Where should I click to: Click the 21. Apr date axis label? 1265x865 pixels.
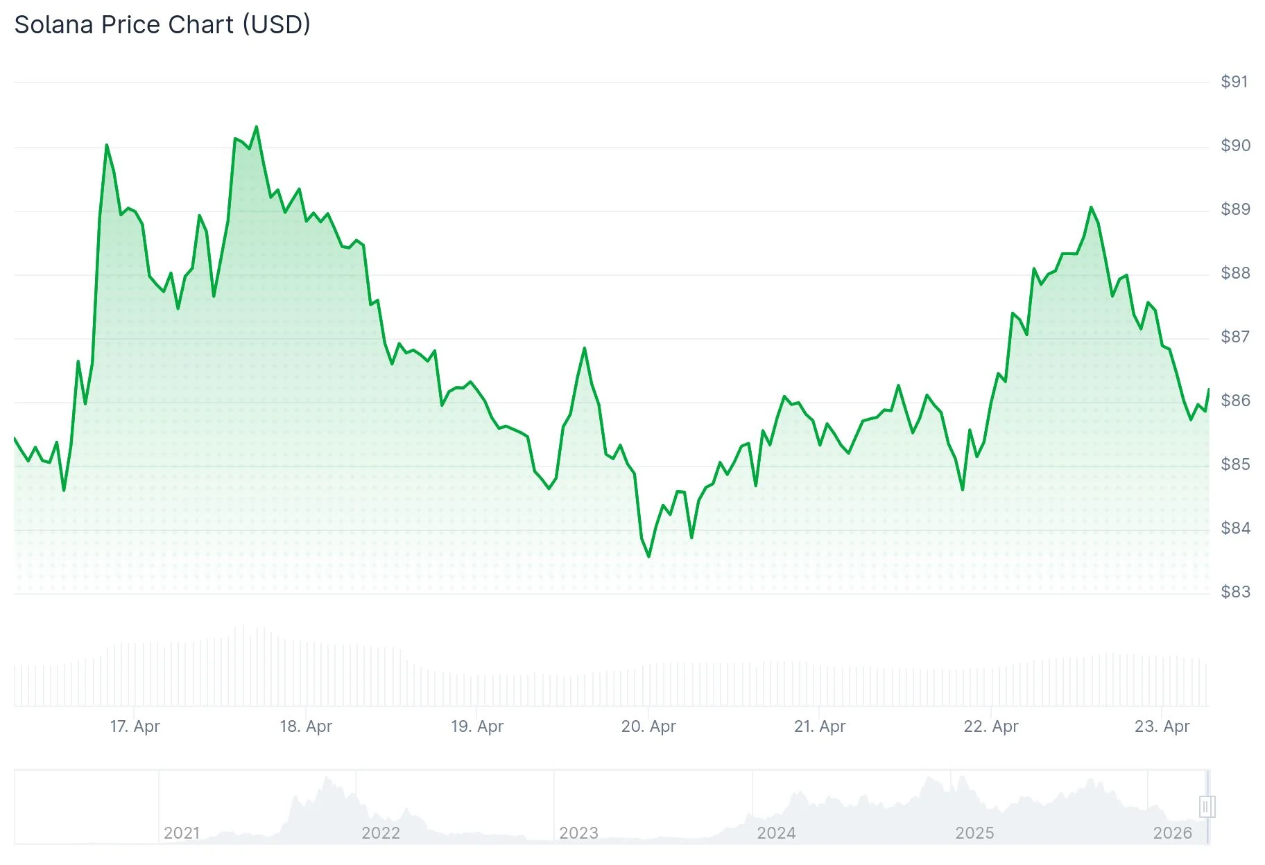click(x=820, y=726)
